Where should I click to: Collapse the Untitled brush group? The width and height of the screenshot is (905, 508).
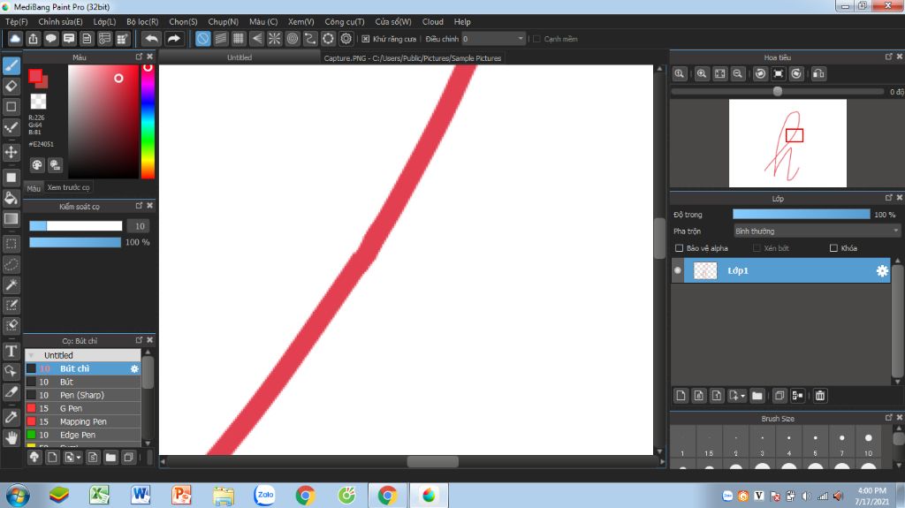pyautogui.click(x=31, y=355)
